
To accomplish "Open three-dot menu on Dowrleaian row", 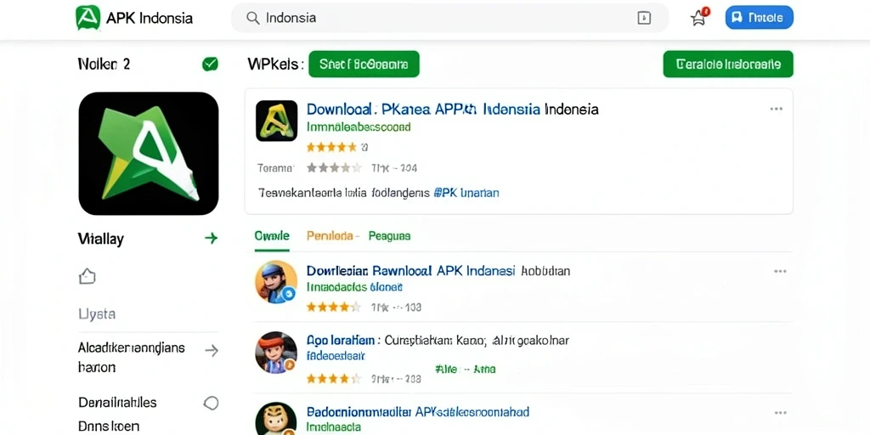I will coord(780,271).
